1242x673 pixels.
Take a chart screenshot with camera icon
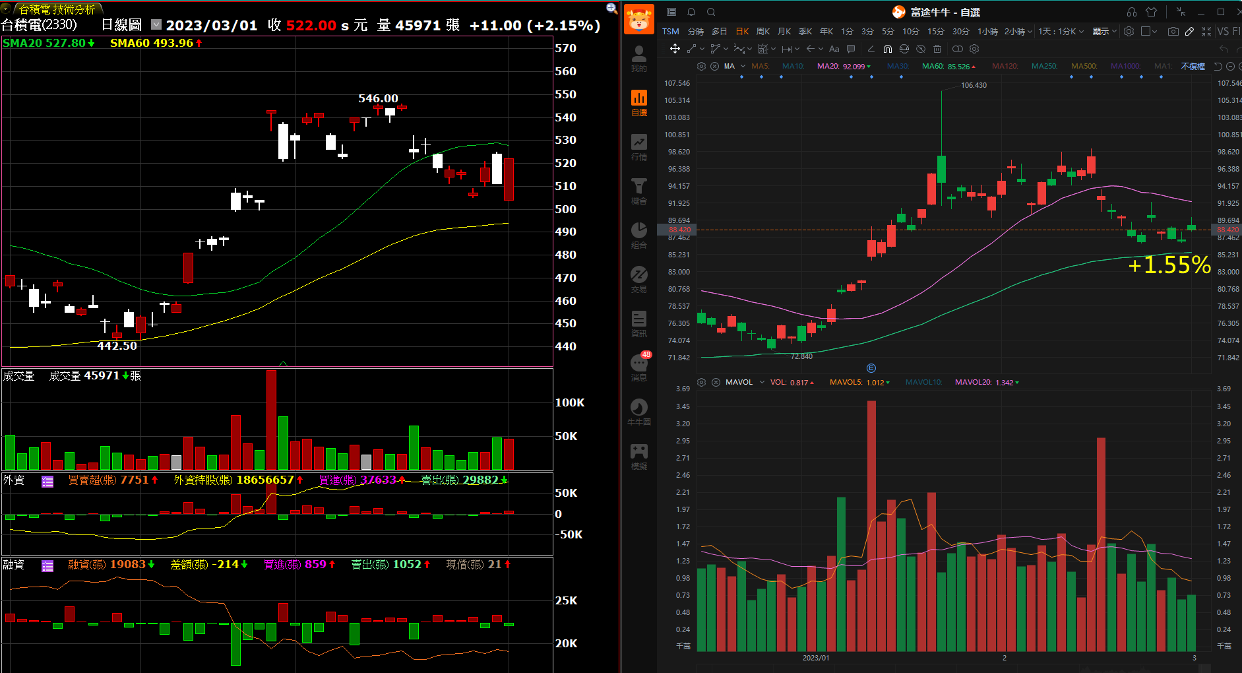click(x=1173, y=31)
